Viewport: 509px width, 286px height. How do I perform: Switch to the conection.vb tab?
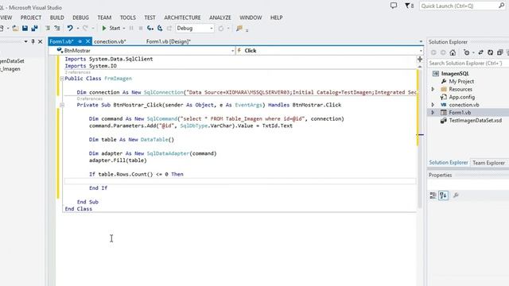[110, 41]
